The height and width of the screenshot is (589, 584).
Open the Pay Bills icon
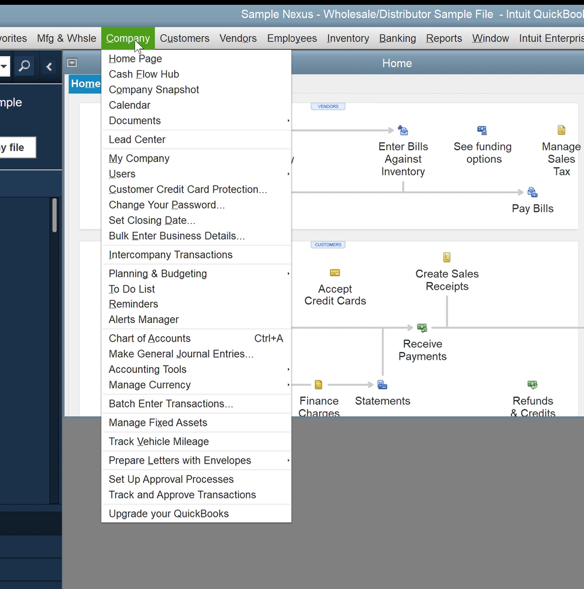[x=532, y=192]
